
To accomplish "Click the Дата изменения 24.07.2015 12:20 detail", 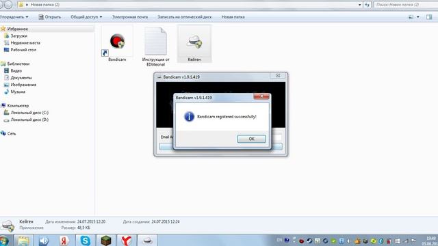I will tap(75, 221).
